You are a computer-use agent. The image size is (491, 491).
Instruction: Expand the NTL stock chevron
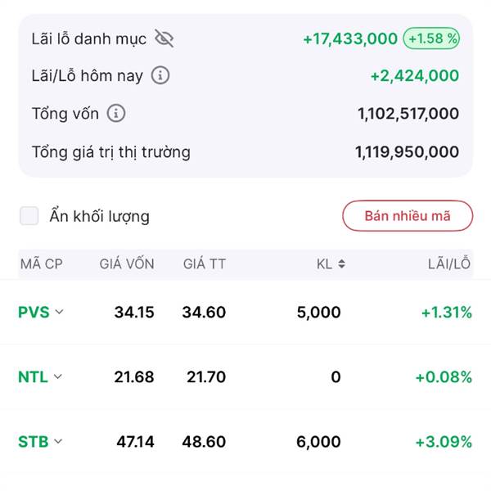[57, 376]
